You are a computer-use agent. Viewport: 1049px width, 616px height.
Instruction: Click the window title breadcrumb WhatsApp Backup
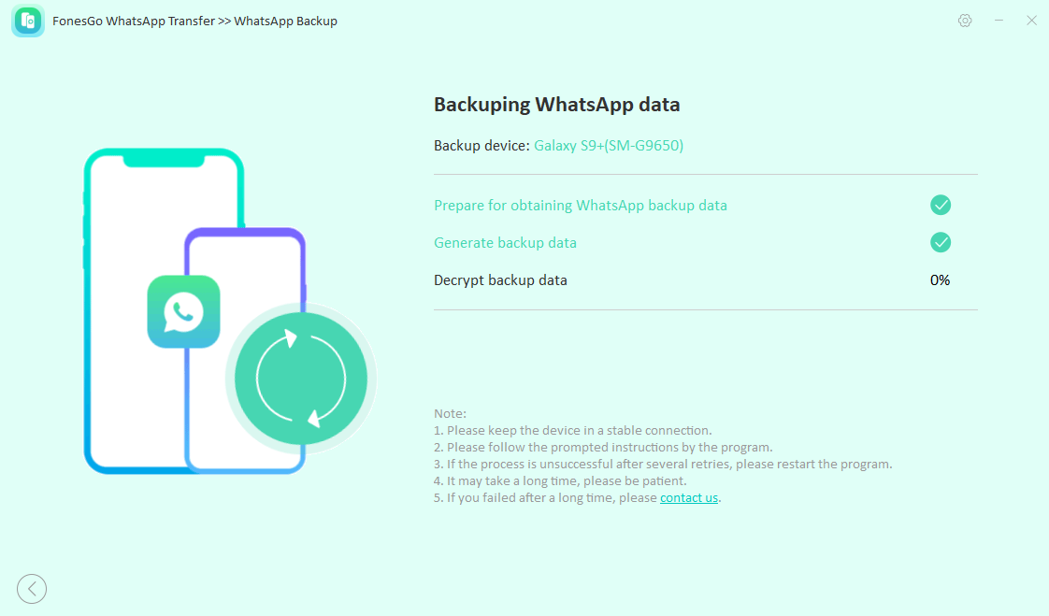coord(285,21)
